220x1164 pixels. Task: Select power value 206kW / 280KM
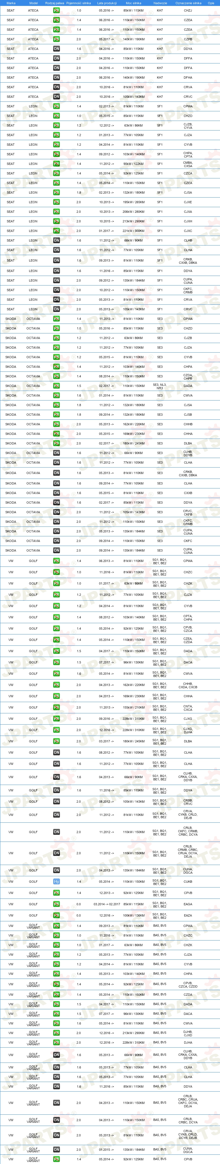(x=133, y=212)
